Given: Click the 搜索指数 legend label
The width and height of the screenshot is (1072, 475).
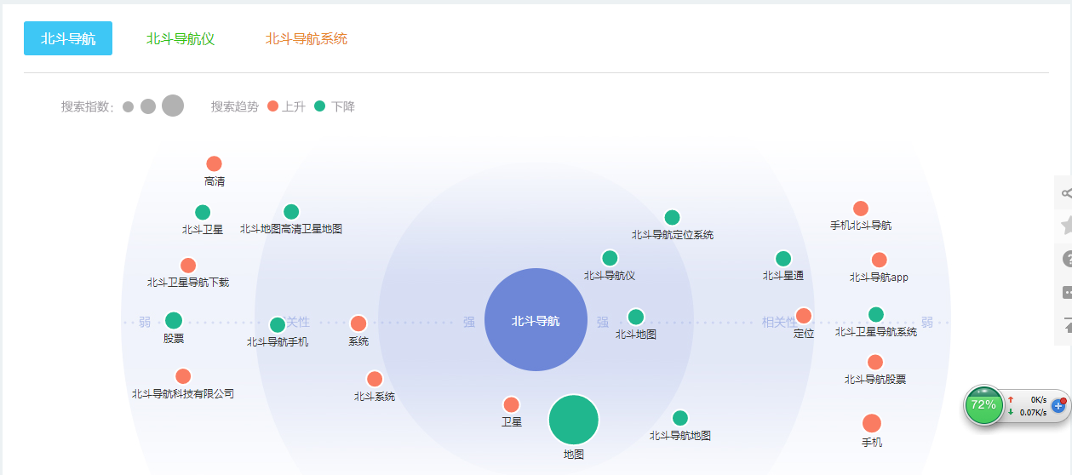Looking at the screenshot, I should pyautogui.click(x=88, y=106).
